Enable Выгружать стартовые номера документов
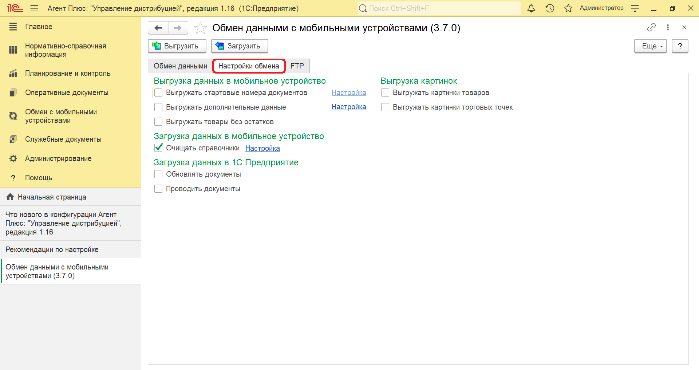The width and height of the screenshot is (699, 370). click(158, 92)
